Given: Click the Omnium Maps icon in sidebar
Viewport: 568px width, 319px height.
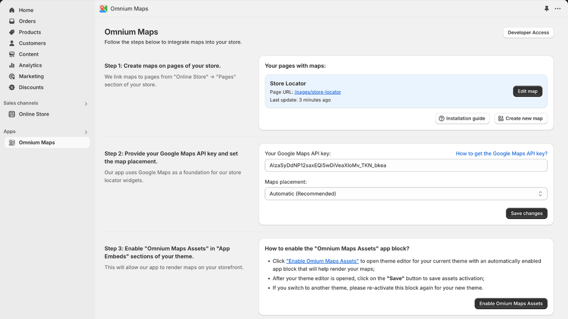Looking at the screenshot, I should click(x=12, y=143).
